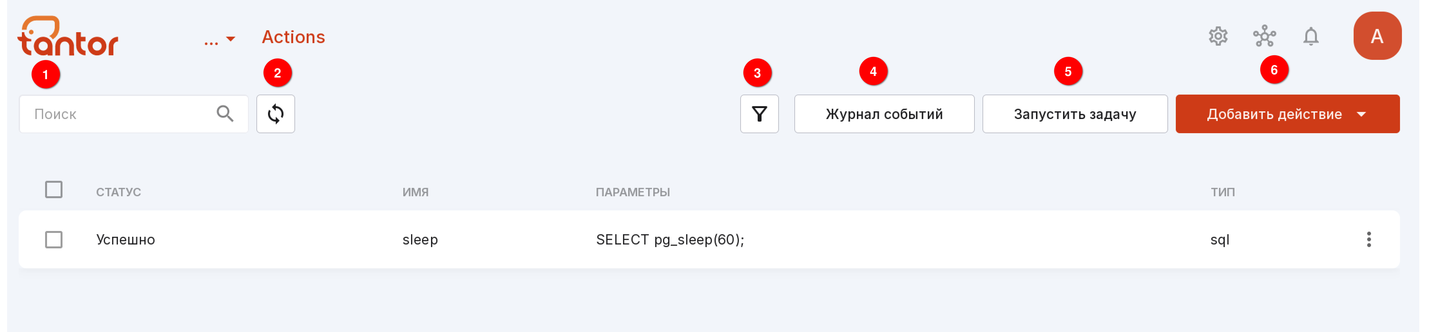This screenshot has height=332, width=1429.
Task: Expand the Добавить действие dropdown arrow
Action: (1361, 114)
